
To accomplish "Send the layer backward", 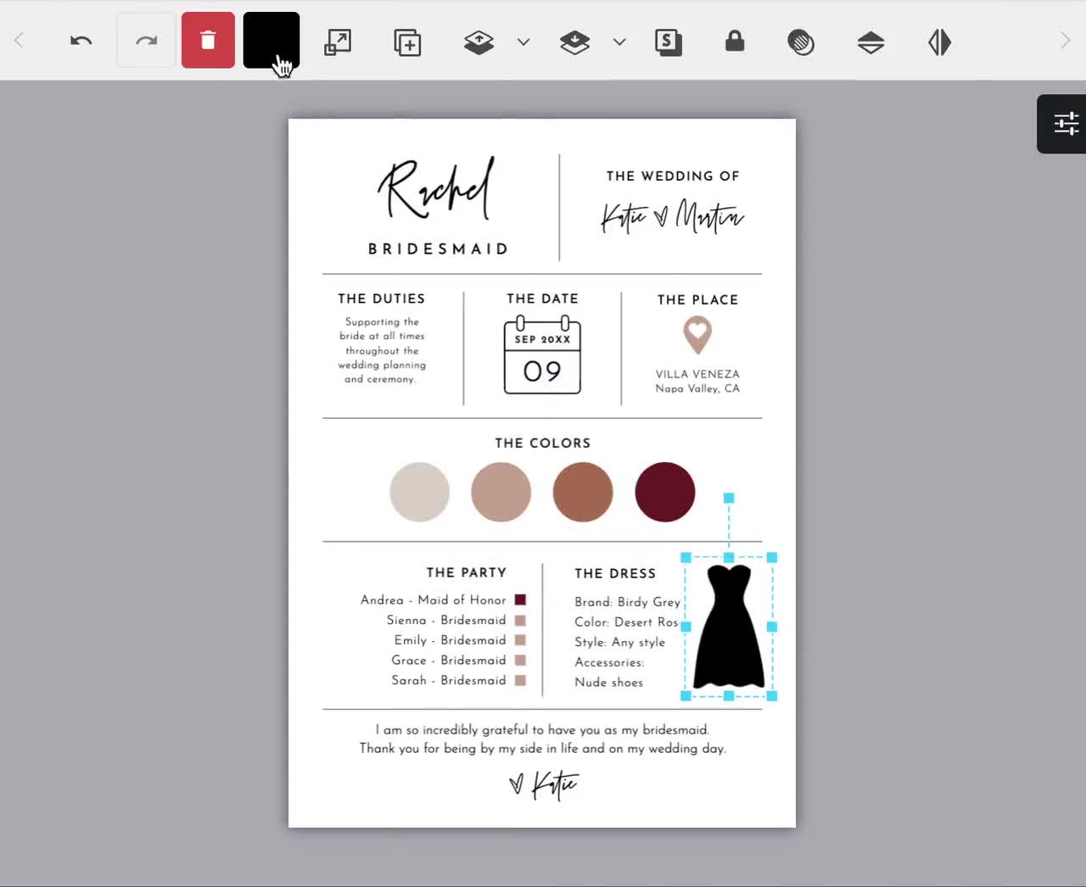I will (574, 42).
